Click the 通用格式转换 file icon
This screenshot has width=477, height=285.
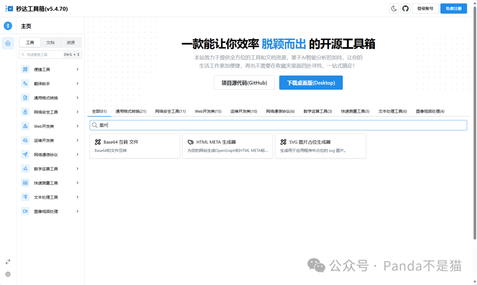pos(25,98)
